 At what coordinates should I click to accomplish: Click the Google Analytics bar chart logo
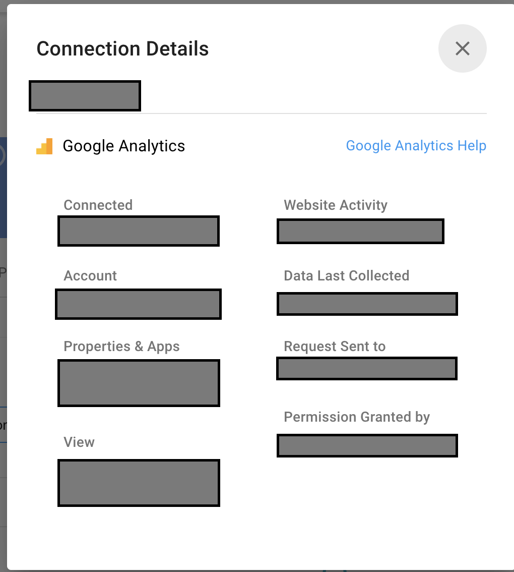[44, 146]
